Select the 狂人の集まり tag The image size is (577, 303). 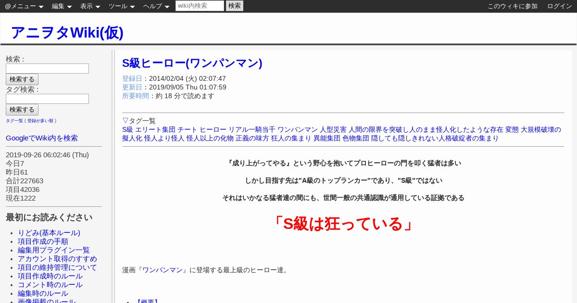(291, 138)
